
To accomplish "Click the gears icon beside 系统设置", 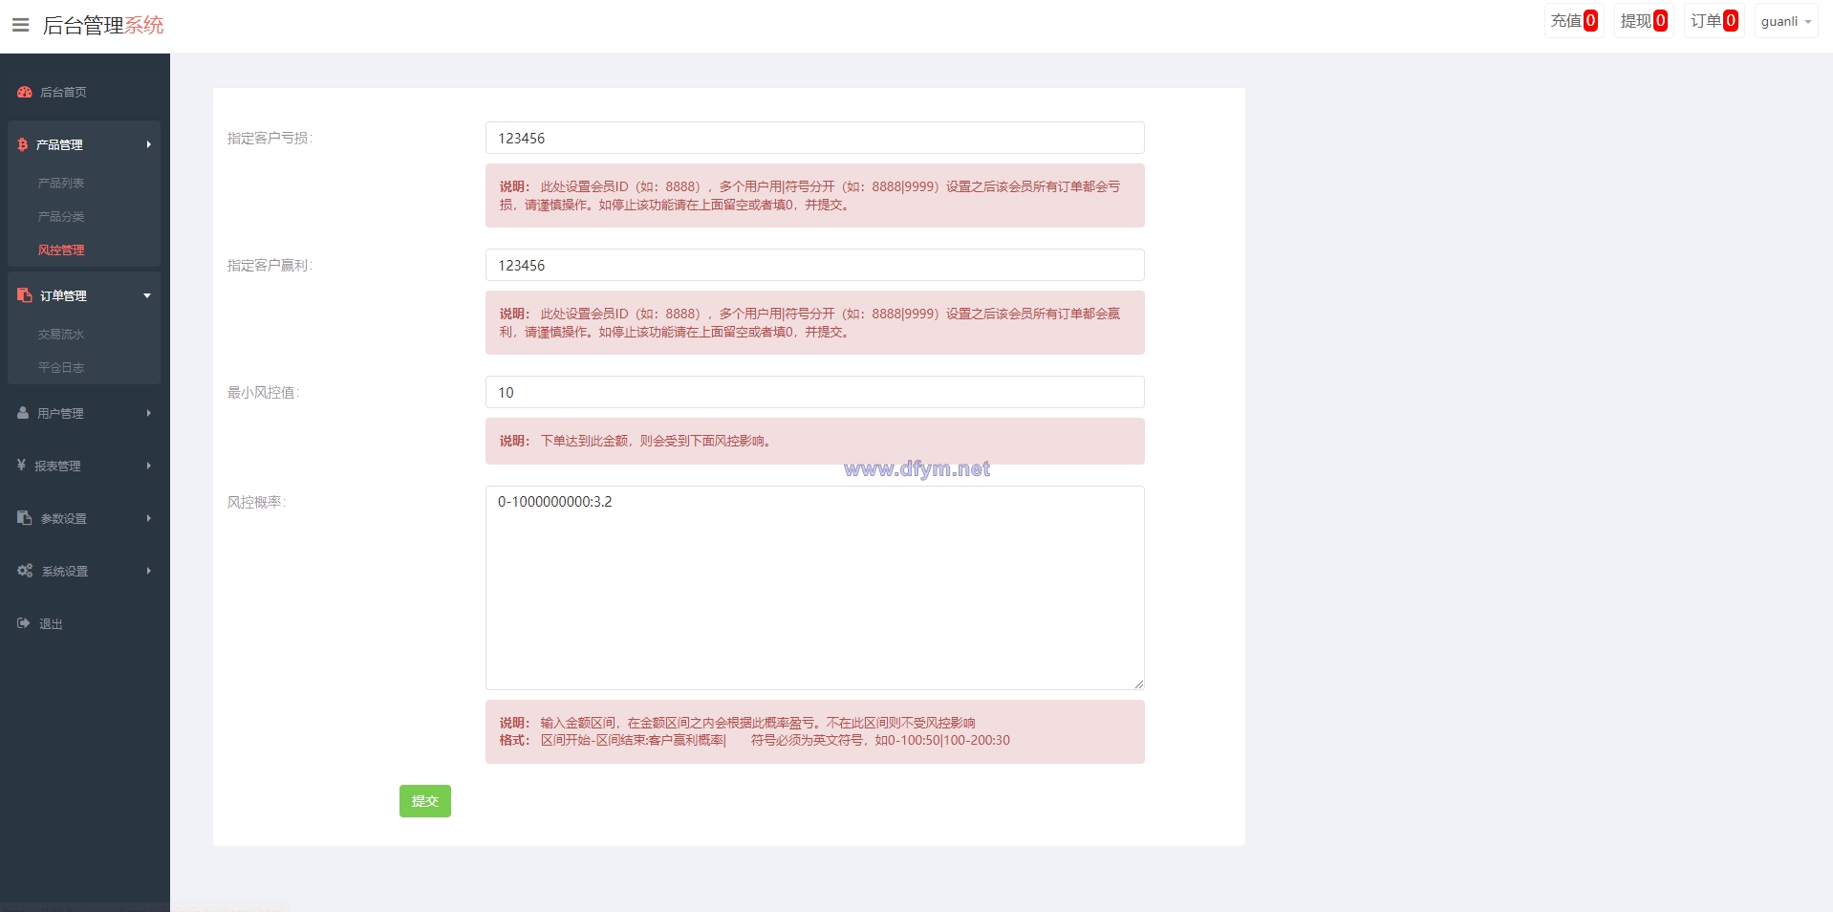I will click(25, 570).
